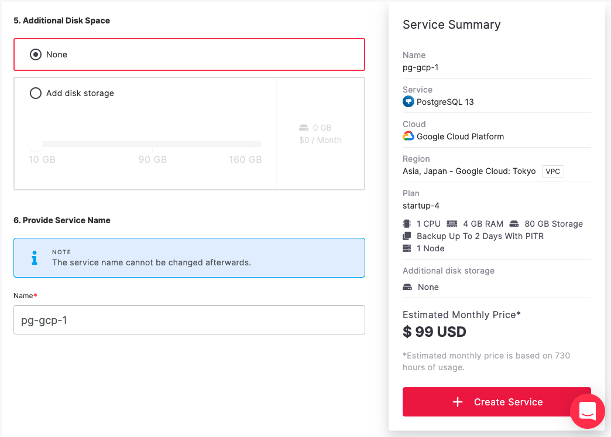Click the Google Cloud Platform logo
The image size is (611, 437).
tap(408, 136)
